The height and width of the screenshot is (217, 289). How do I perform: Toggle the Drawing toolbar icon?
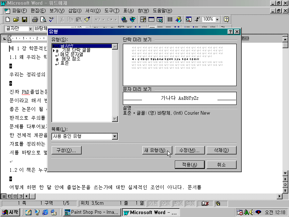[x=178, y=20]
